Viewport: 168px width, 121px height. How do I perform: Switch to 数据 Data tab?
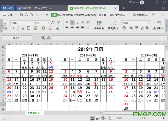tap(82, 15)
